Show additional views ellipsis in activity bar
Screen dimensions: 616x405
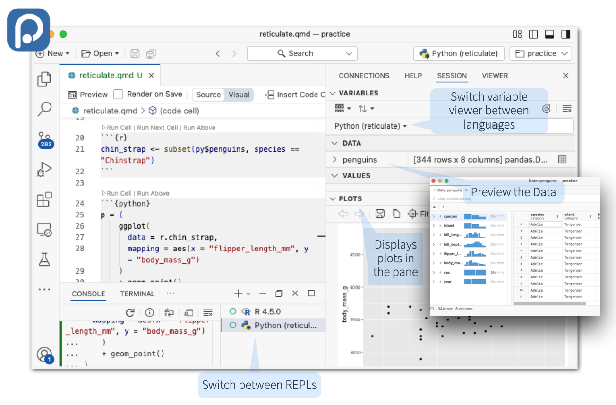44,289
